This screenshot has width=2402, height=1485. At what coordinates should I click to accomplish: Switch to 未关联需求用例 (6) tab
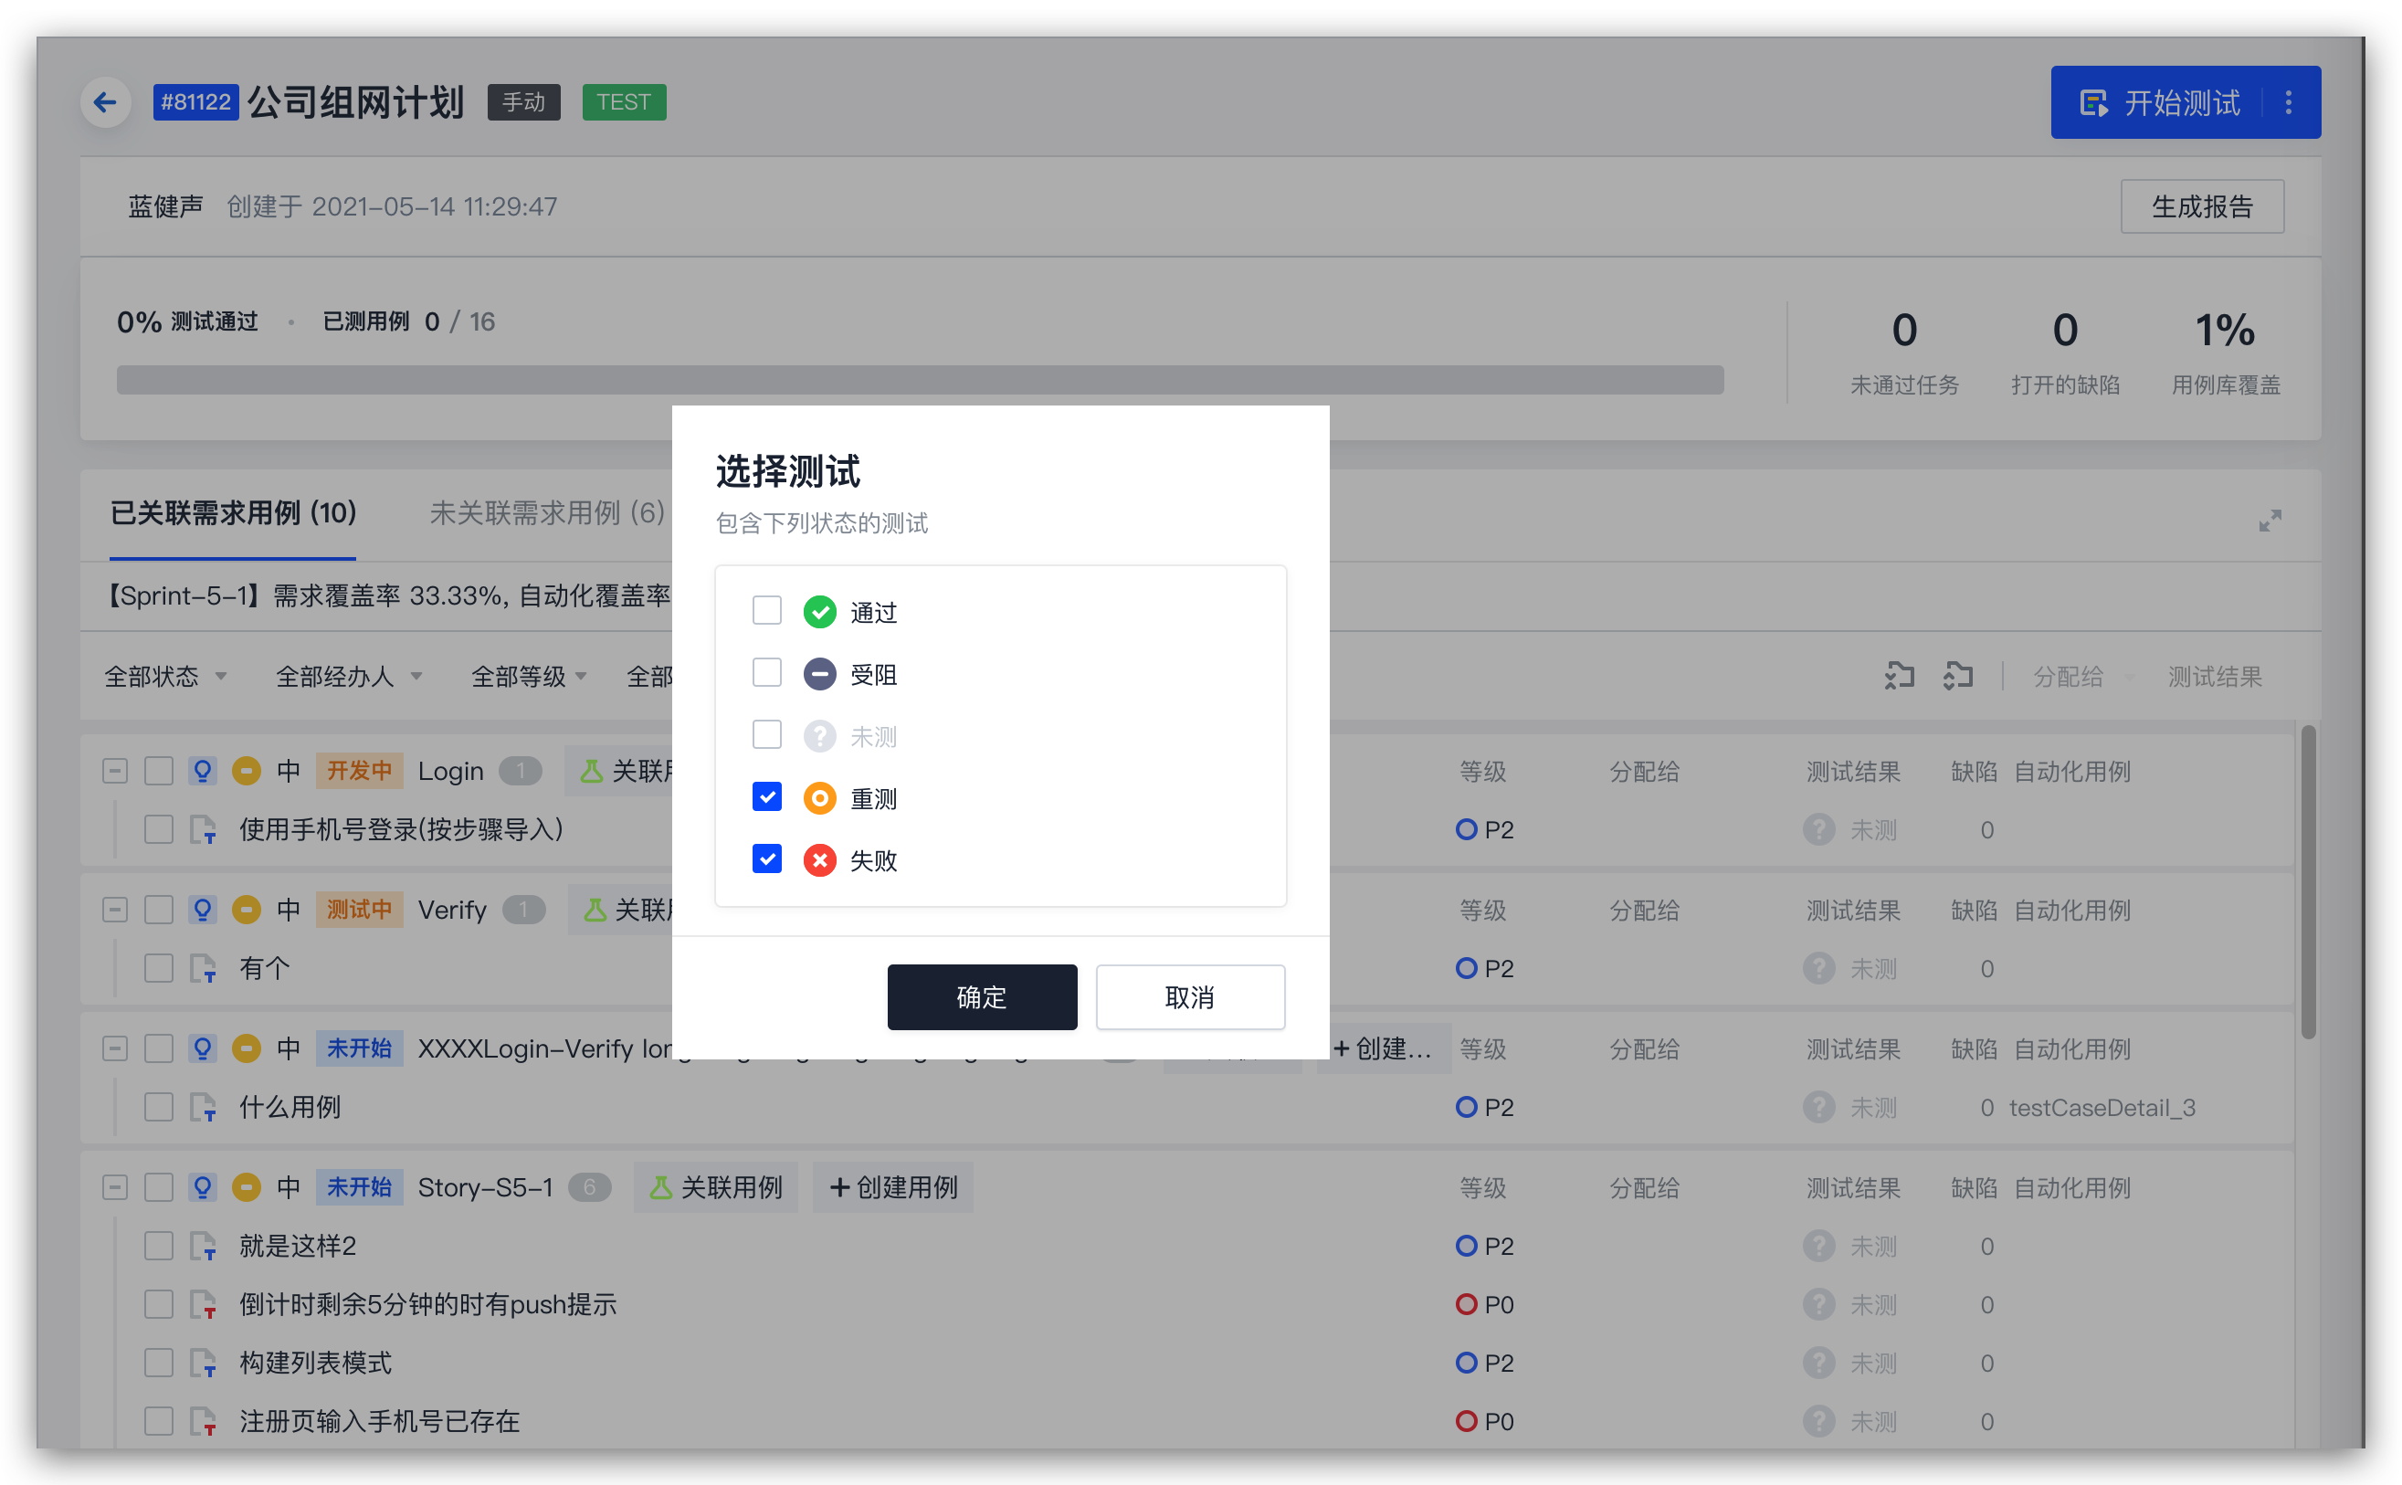(547, 512)
